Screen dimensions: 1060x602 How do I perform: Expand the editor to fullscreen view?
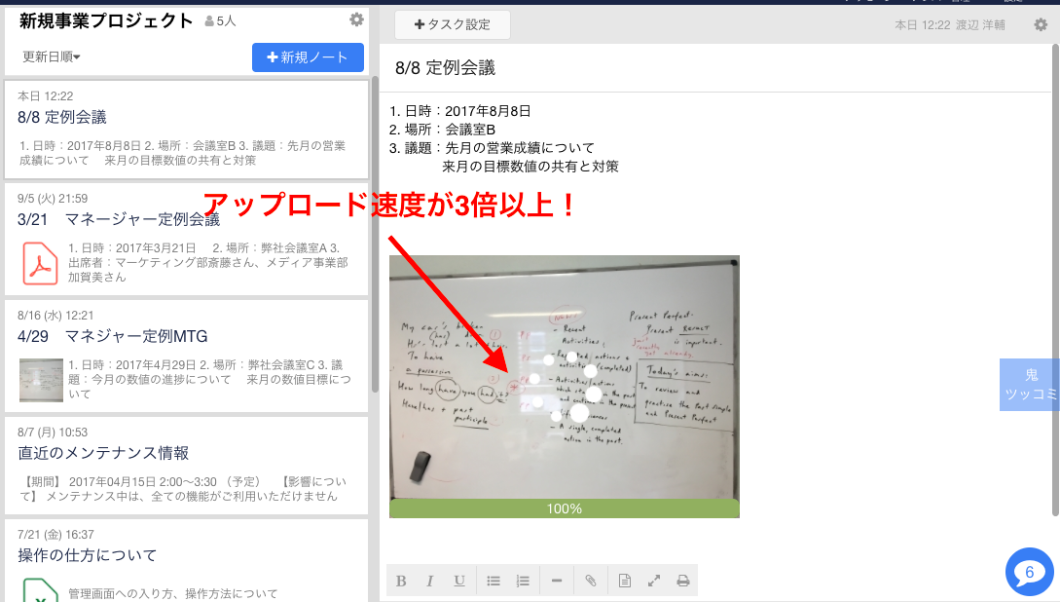[x=653, y=580]
